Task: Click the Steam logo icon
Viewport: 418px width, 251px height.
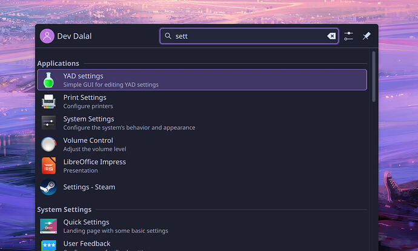Action: coord(48,187)
